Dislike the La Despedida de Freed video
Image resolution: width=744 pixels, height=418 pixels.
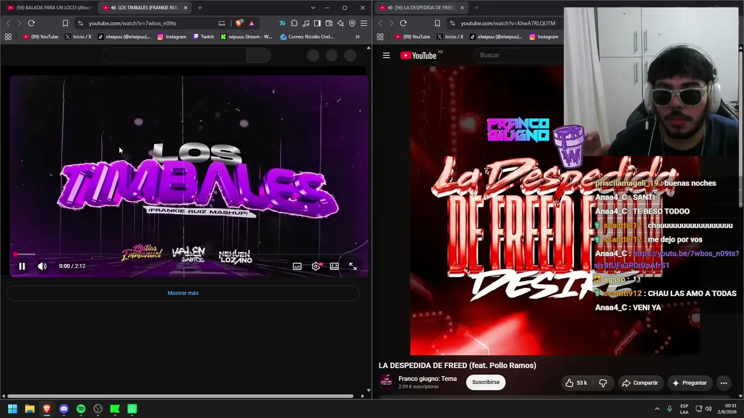(603, 383)
